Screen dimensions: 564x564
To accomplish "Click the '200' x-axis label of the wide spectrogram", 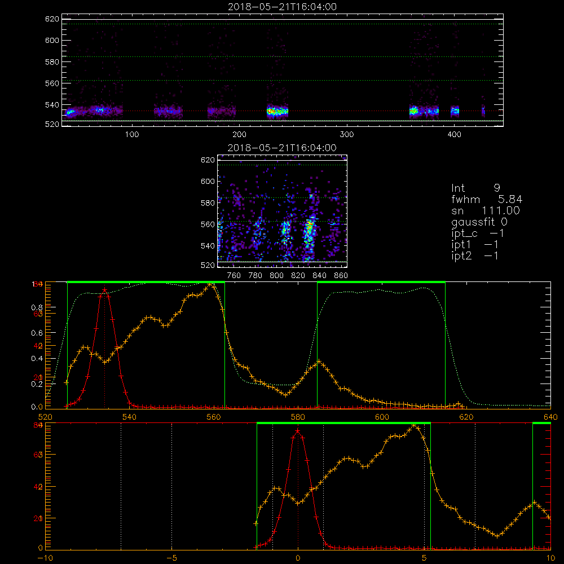I will coord(239,135).
